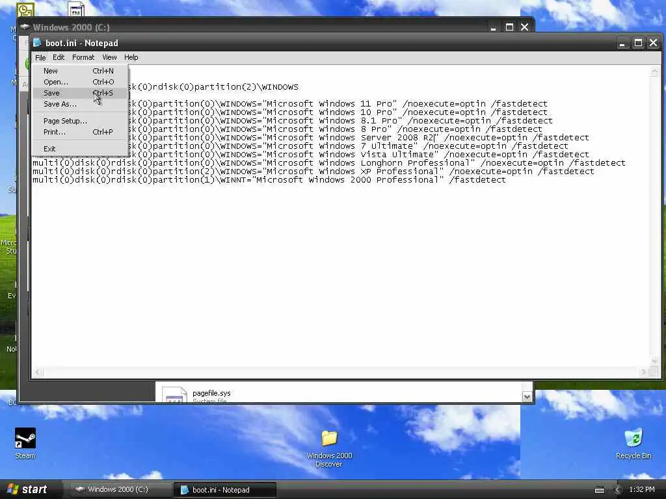Click the "Windows 8.1 Pro" boot entry line
The width and height of the screenshot is (666, 499).
point(340,121)
